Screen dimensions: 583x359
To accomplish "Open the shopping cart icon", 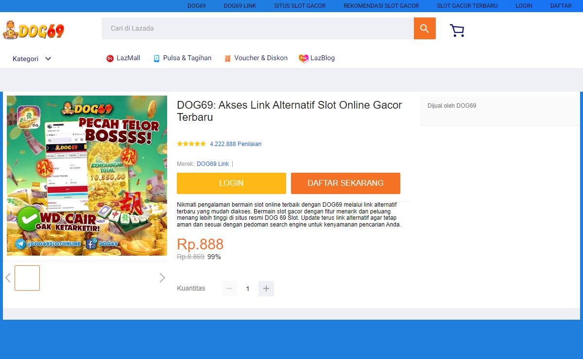I will 457,31.
